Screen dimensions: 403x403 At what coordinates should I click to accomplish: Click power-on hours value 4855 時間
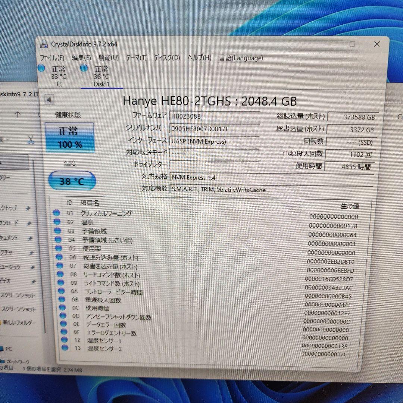(x=350, y=166)
